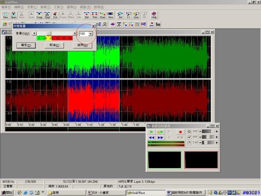Click the red right channel waveform selection
Image resolution: width=261 pixels, height=196 pixels.
pyautogui.click(x=93, y=101)
